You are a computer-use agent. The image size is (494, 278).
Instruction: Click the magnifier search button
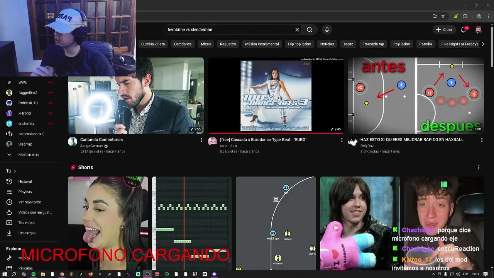[x=310, y=29]
